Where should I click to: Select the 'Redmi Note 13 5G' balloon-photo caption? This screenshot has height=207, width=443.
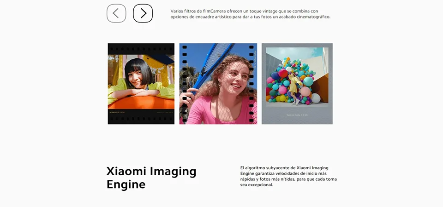[297, 115]
